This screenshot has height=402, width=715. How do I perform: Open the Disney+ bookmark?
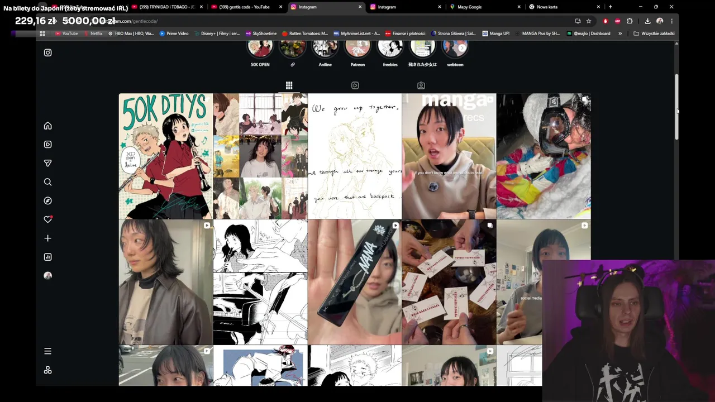[x=217, y=33]
